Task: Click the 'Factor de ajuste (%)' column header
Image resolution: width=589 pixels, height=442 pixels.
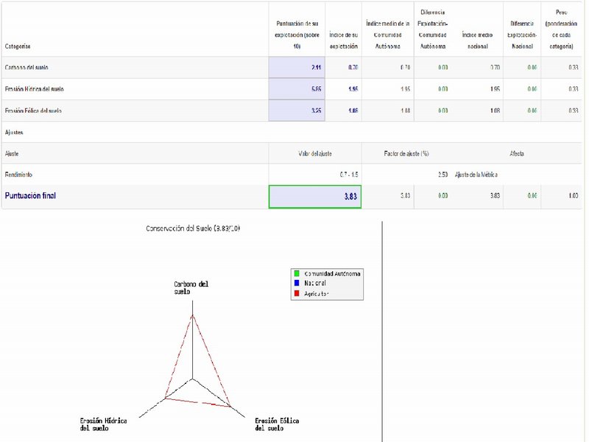Action: [x=406, y=153]
